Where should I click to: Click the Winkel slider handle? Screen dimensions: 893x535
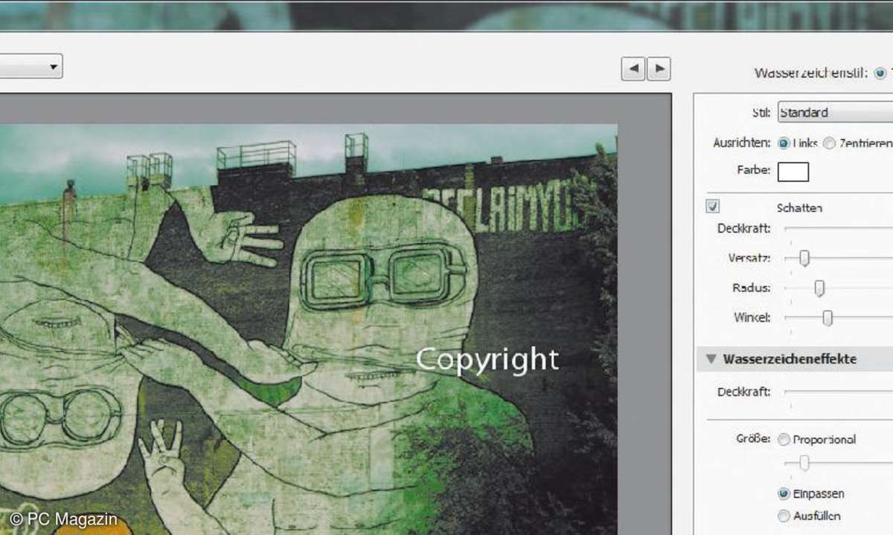pos(827,318)
